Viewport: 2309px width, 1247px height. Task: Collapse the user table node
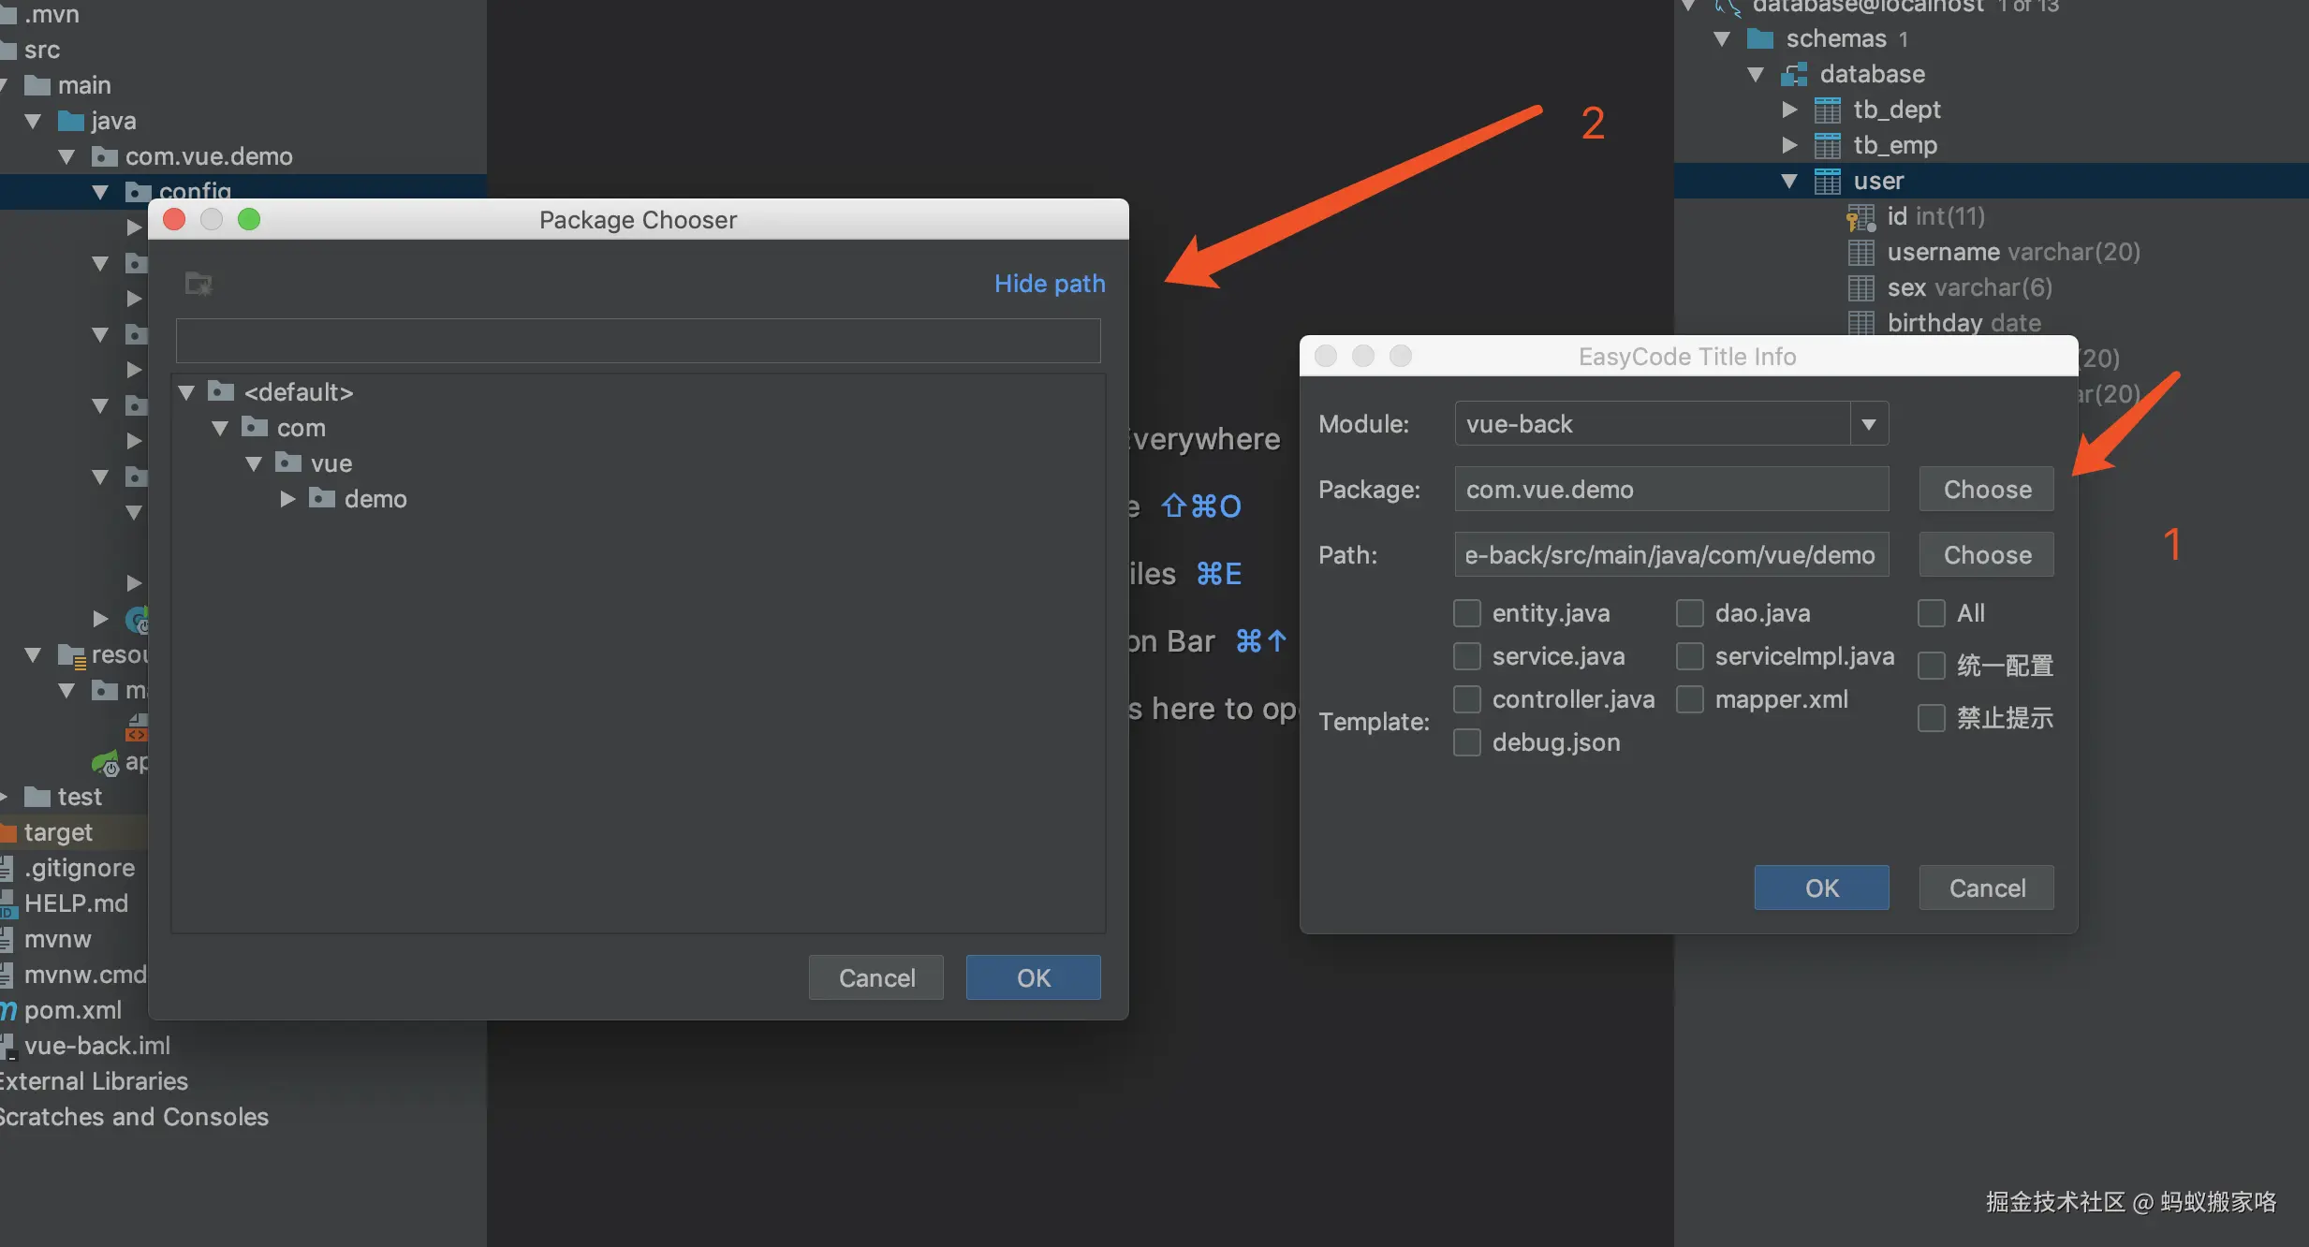pyautogui.click(x=1789, y=181)
